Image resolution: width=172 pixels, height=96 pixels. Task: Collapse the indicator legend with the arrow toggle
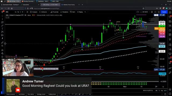click(x=8, y=17)
